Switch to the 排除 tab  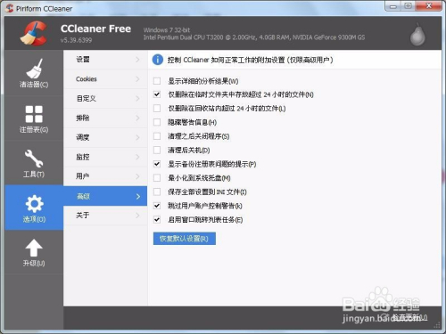105,118
